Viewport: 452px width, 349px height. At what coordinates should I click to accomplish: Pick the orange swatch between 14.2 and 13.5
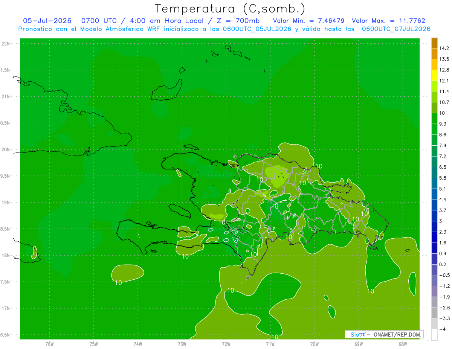434,53
